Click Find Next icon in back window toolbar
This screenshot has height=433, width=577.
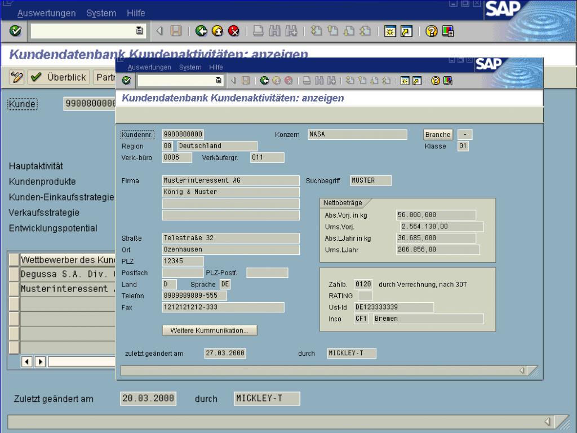click(291, 31)
